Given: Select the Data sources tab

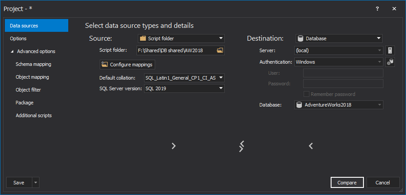Looking at the screenshot, I should point(36,26).
